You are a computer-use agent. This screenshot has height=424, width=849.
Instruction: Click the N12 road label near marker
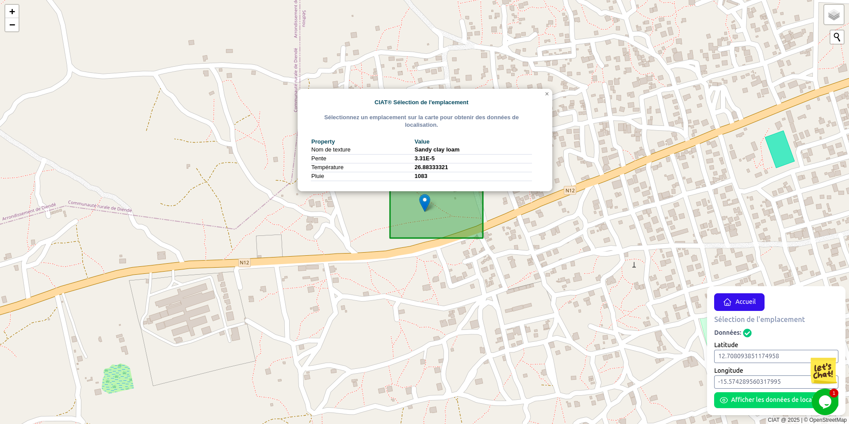click(x=570, y=191)
